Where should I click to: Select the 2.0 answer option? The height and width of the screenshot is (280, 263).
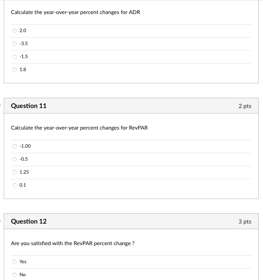tap(15, 30)
